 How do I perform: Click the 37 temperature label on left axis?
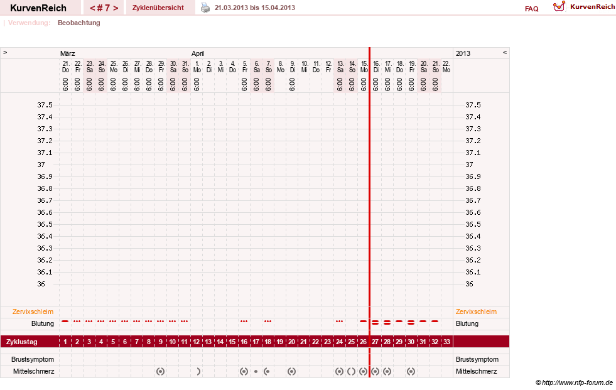[x=41, y=165]
